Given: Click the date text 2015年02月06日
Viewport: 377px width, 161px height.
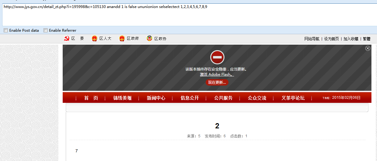Looking at the screenshot, I should 346,98.
